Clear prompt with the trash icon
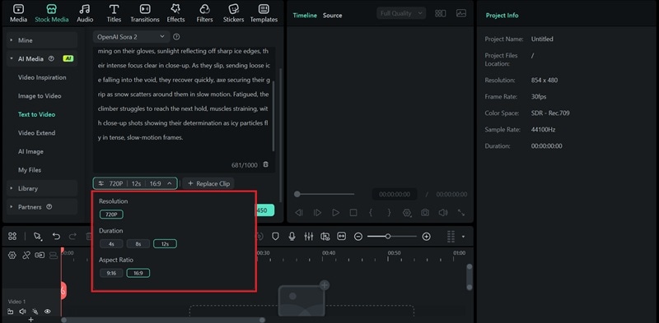The height and width of the screenshot is (323, 659). click(x=265, y=165)
